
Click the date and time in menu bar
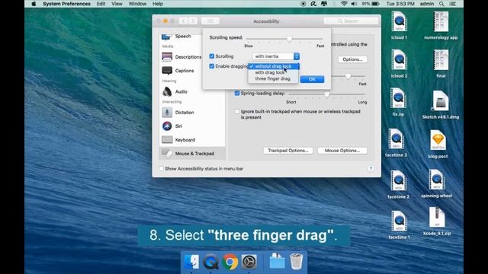(400, 4)
